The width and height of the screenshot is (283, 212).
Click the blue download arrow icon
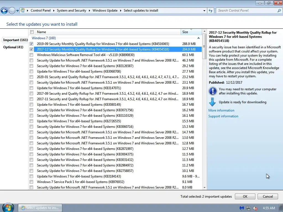[x=212, y=102]
